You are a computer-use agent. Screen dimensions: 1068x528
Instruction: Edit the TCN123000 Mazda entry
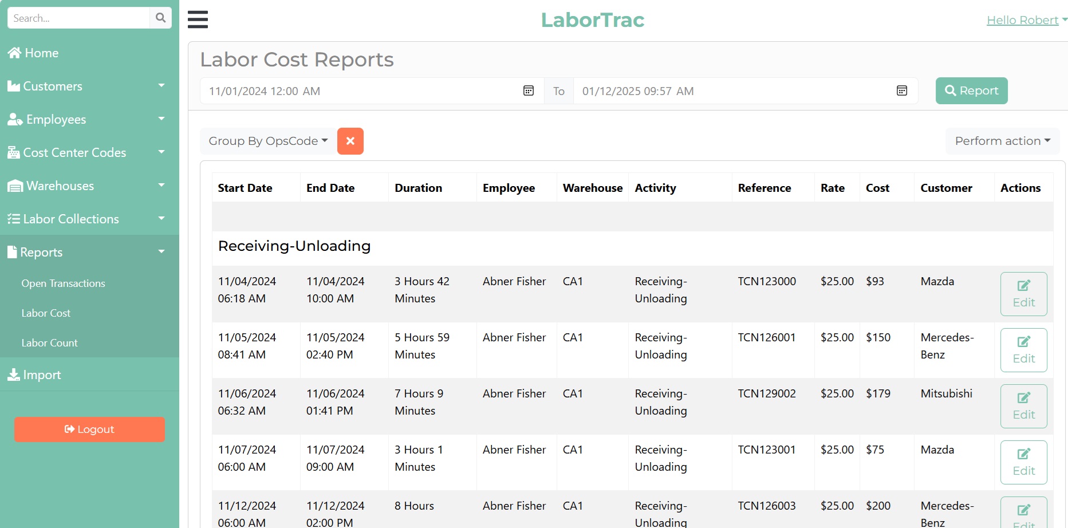(x=1023, y=294)
